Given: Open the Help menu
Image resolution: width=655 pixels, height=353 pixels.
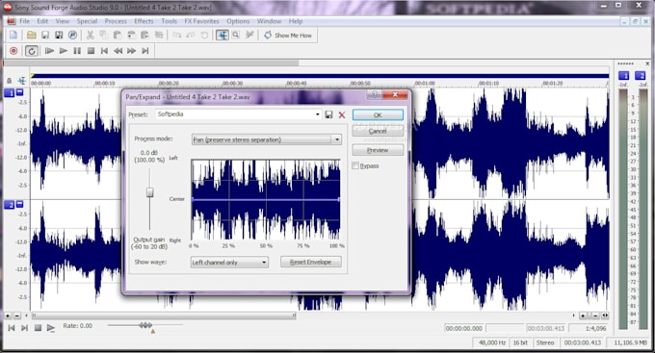Looking at the screenshot, I should [x=296, y=21].
